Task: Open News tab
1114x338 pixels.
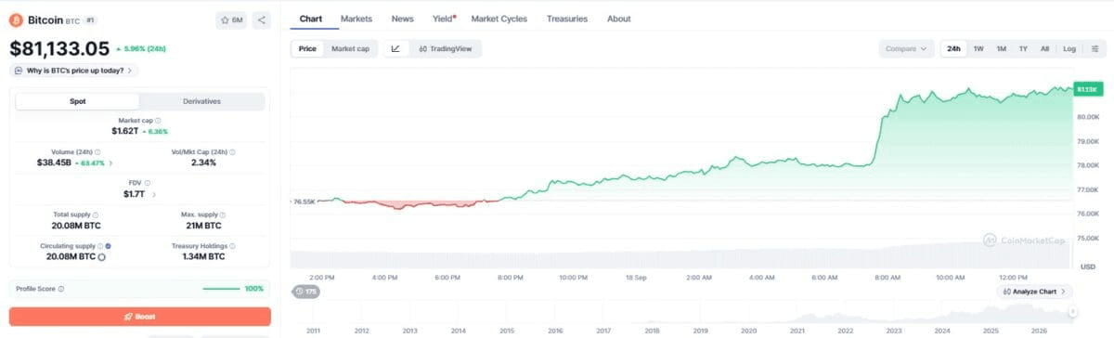Action: [403, 19]
